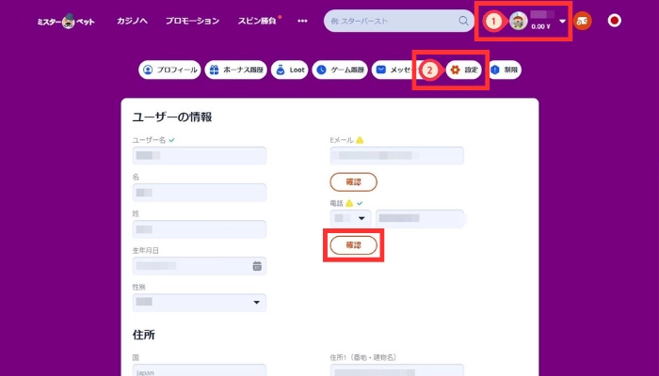This screenshot has width=659, height=376.
Task: Open the calendar icon in 生年月日
Action: pyautogui.click(x=257, y=266)
